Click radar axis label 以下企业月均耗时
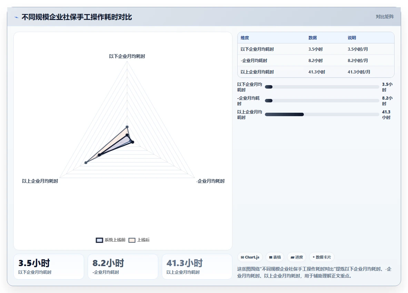 coord(127,56)
